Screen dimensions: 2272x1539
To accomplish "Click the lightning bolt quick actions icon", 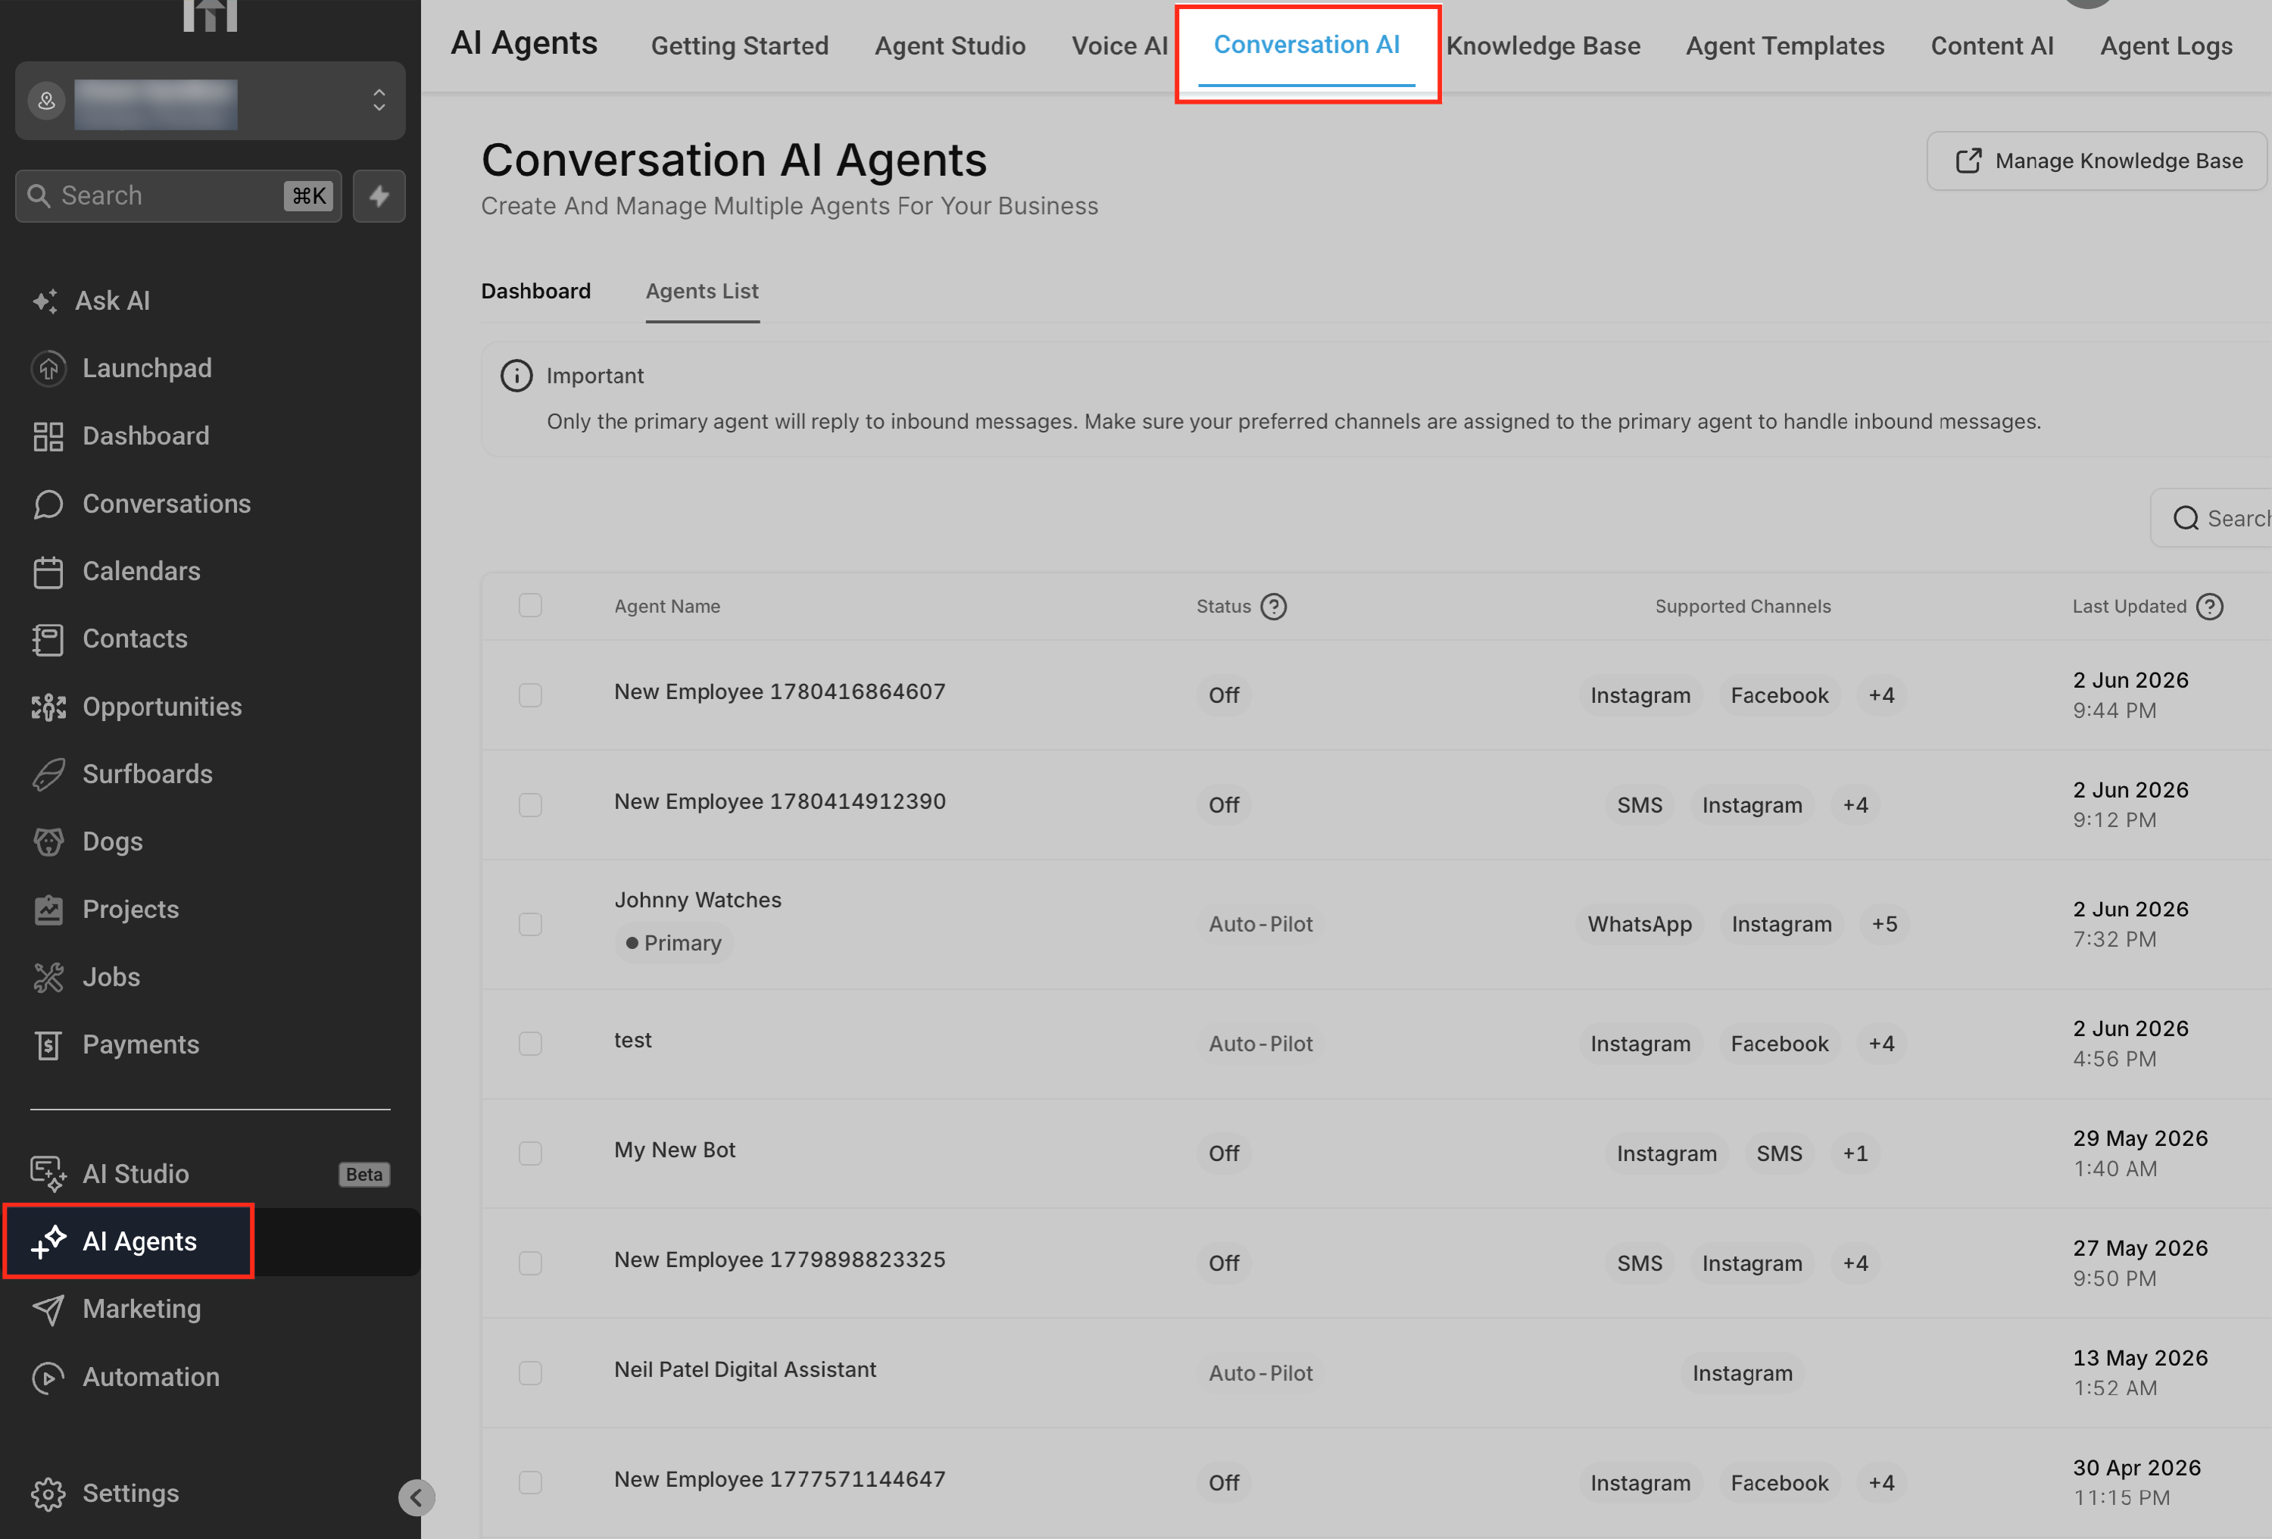I will 379,195.
